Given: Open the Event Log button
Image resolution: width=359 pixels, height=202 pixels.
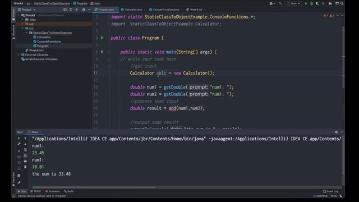Looking at the screenshot, I should pos(330,191).
